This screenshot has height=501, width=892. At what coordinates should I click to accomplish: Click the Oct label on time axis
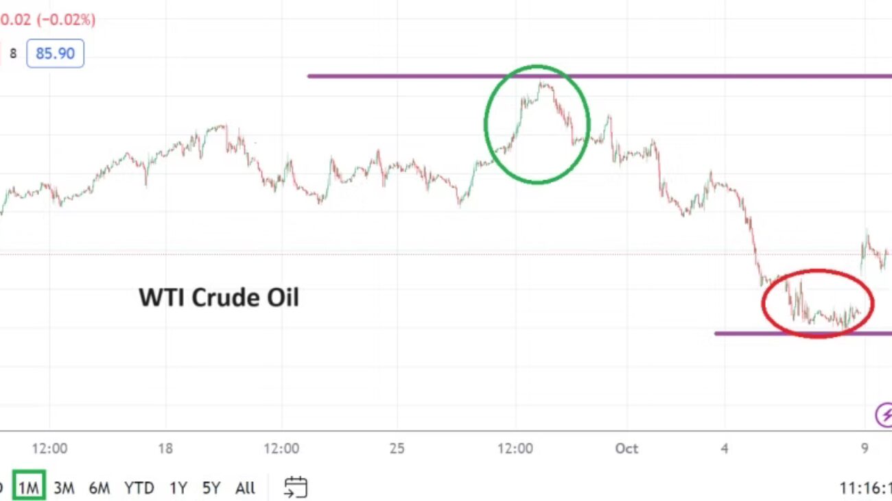coord(626,449)
